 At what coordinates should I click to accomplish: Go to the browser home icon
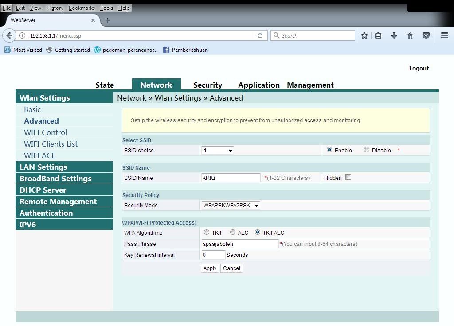point(410,35)
